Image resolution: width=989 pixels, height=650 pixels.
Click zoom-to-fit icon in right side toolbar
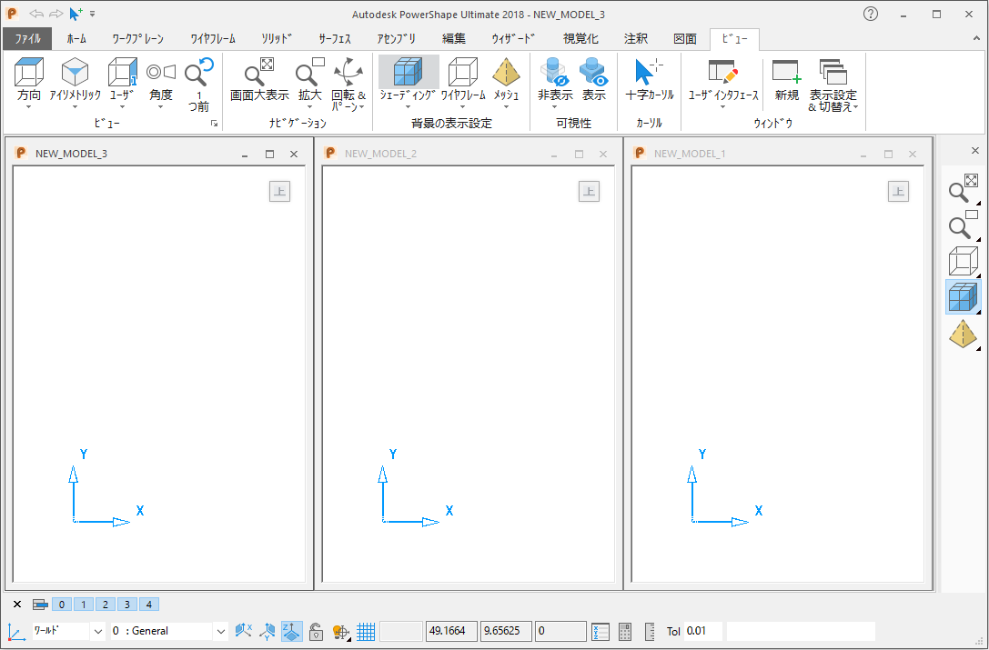point(963,188)
